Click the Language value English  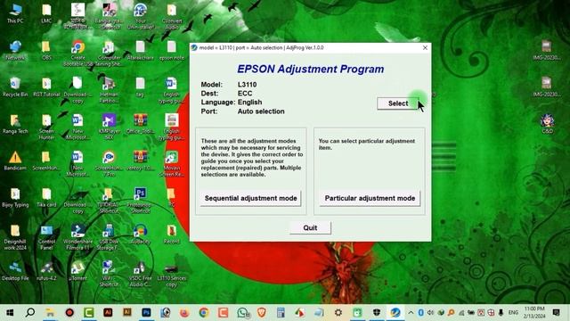pos(249,103)
